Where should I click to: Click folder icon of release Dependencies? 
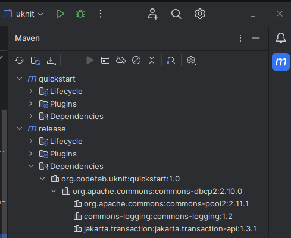pyautogui.click(x=43, y=167)
